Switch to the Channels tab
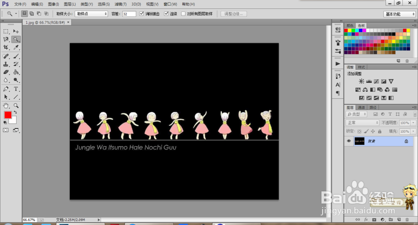 361,107
